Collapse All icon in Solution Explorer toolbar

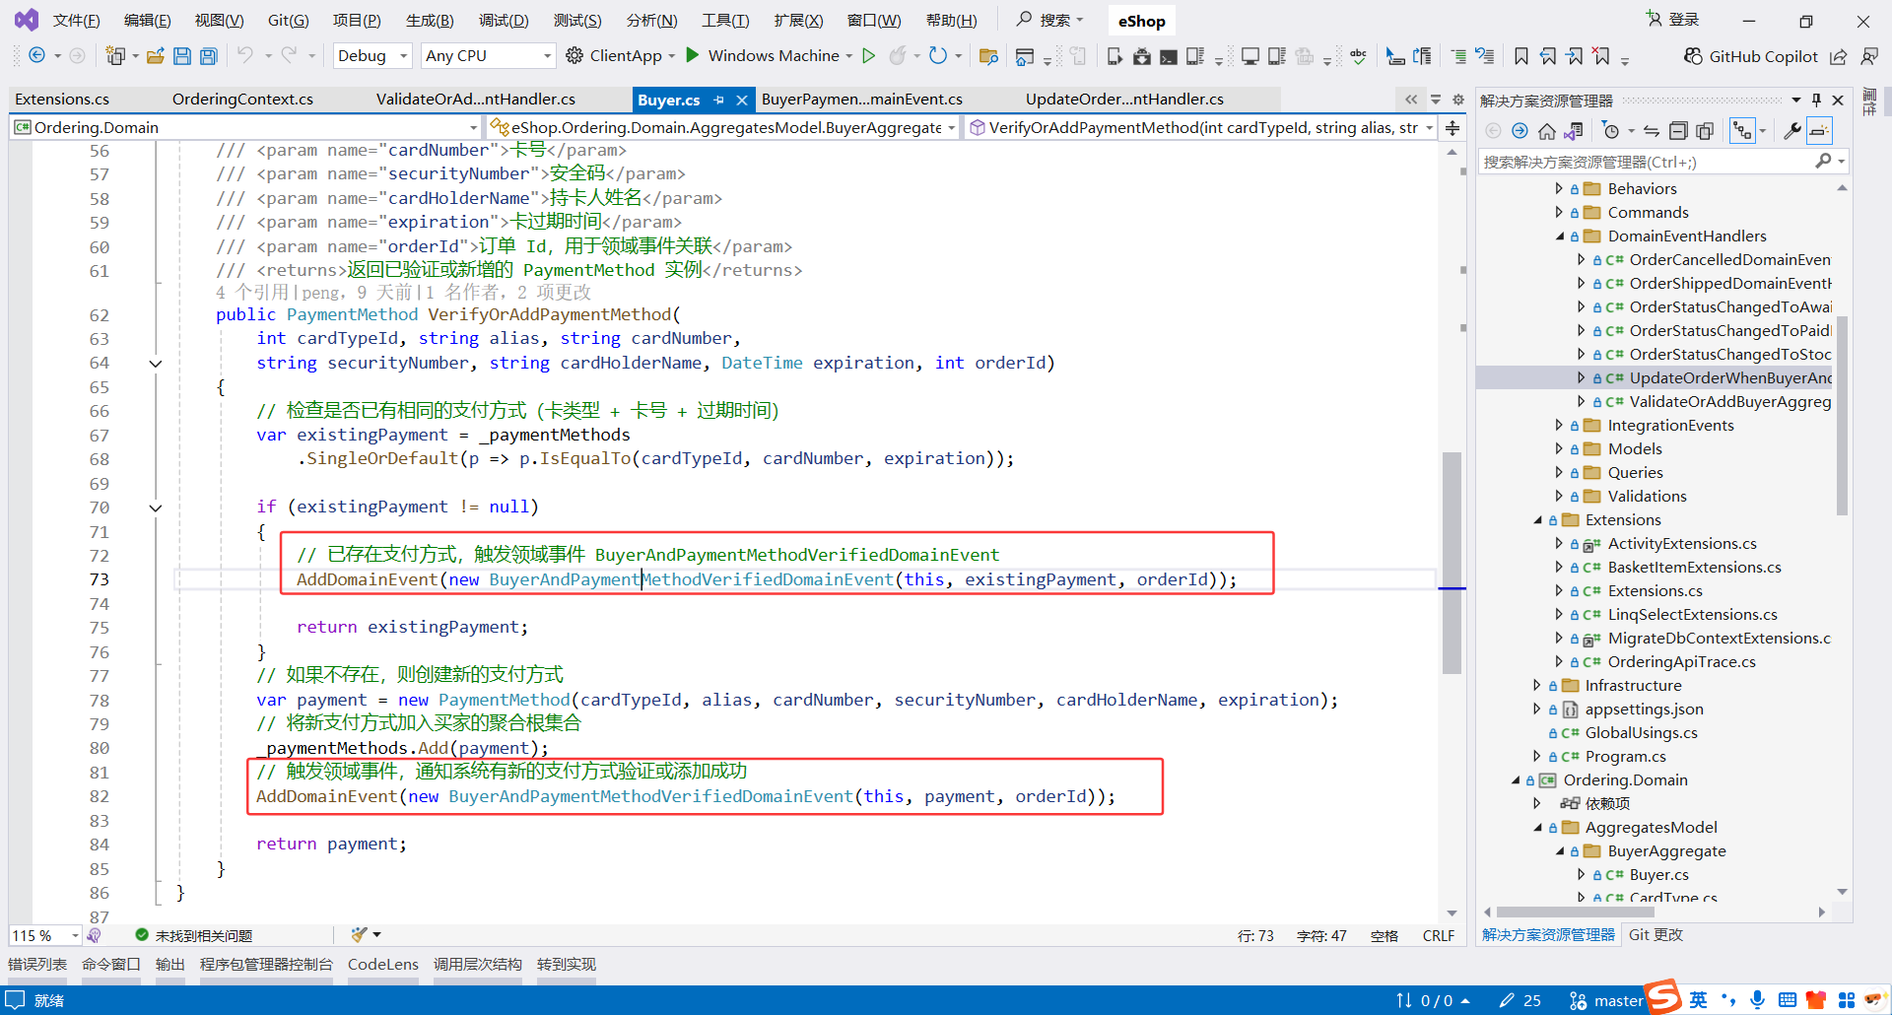pyautogui.click(x=1678, y=131)
